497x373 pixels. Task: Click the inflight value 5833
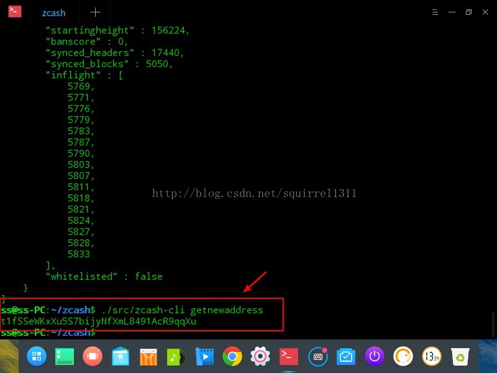(x=79, y=254)
